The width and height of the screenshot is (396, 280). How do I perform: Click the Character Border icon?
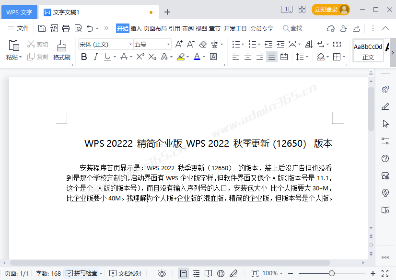(x=213, y=57)
